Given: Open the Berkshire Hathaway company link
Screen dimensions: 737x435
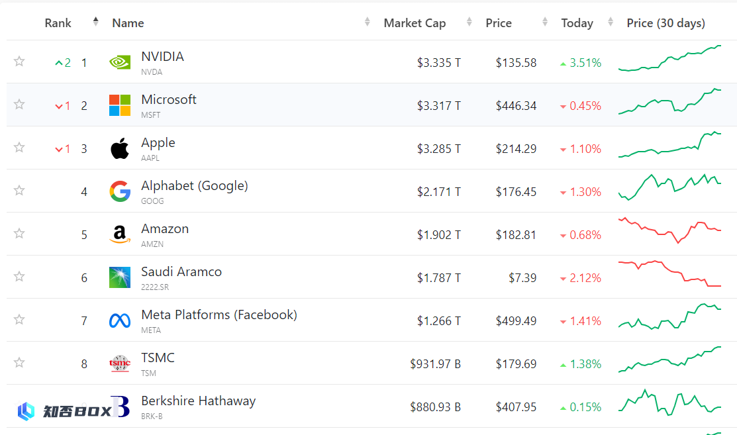Looking at the screenshot, I should click(199, 401).
